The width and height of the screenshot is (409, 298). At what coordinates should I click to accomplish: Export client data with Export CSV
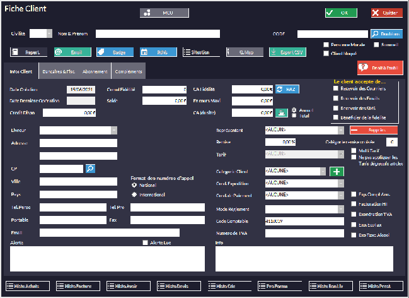click(287, 52)
